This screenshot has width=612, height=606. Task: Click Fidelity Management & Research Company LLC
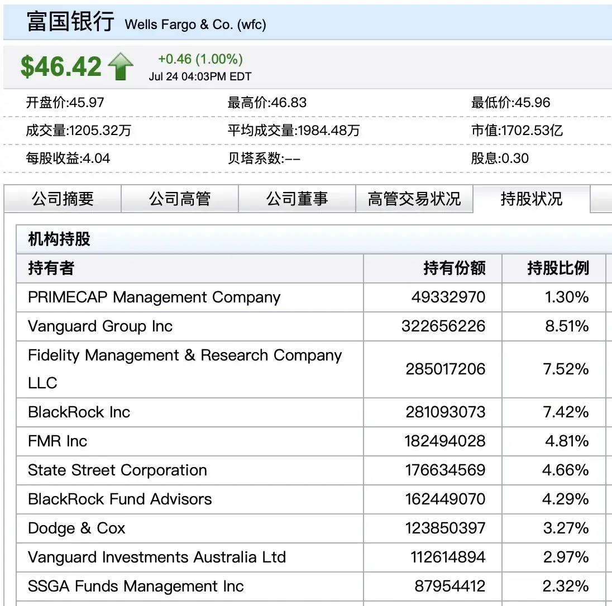(x=184, y=369)
